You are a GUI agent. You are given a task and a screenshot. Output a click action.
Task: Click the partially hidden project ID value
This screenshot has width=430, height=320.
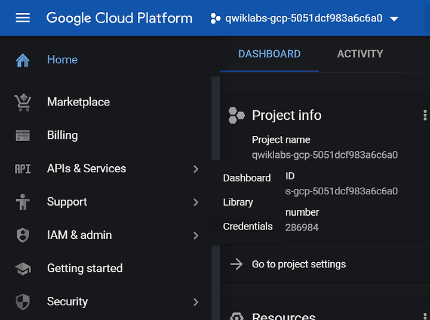coord(342,191)
